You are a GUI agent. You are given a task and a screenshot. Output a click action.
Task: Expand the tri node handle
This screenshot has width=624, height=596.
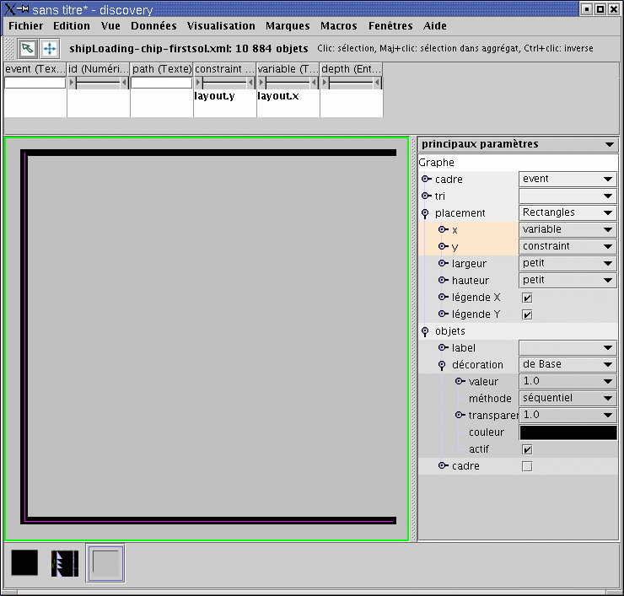tap(426, 196)
